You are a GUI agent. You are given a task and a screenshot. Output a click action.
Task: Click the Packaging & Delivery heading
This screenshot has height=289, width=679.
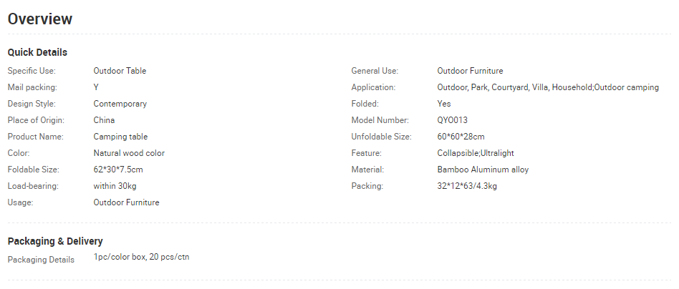click(x=55, y=241)
